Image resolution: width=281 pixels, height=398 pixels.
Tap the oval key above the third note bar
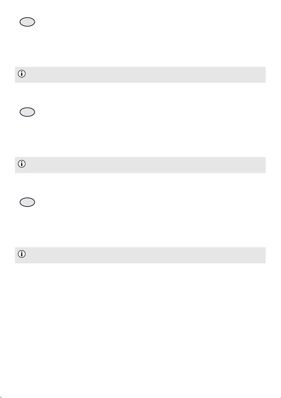pyautogui.click(x=27, y=202)
